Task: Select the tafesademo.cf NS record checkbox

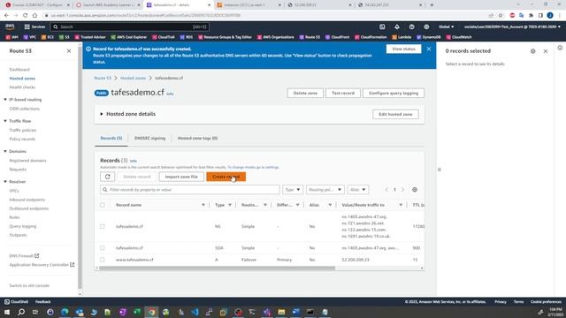Action: coord(103,226)
